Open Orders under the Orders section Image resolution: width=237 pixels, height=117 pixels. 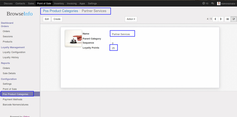pos(6,31)
